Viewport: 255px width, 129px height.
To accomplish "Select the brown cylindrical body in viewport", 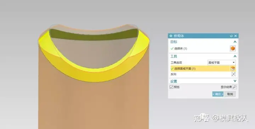I will point(93,104).
